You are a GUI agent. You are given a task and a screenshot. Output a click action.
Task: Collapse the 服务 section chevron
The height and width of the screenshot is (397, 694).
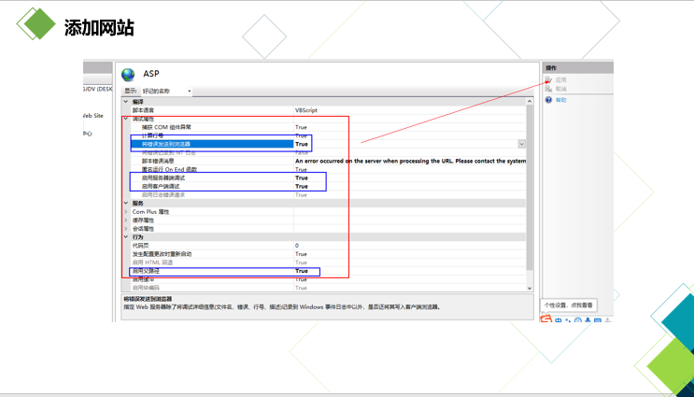(x=126, y=203)
